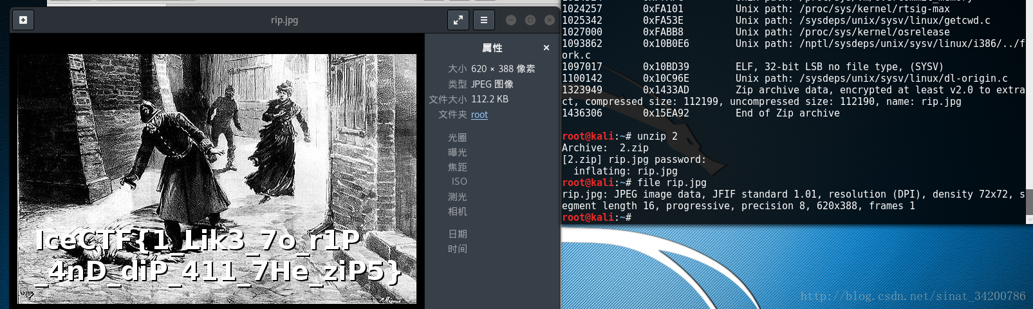The height and width of the screenshot is (309, 1033).
Task: Select 'End of Zip archive' terminal text
Action: pyautogui.click(x=788, y=113)
